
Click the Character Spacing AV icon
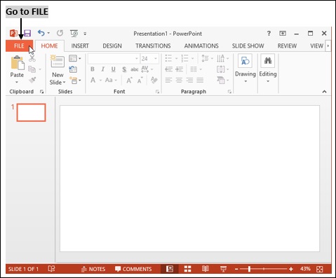(x=145, y=69)
